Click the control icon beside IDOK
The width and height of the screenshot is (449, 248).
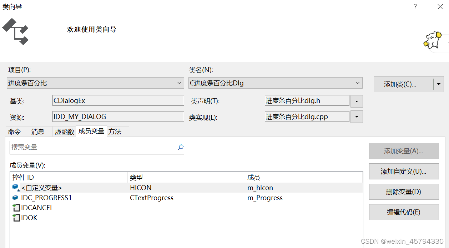(16, 217)
